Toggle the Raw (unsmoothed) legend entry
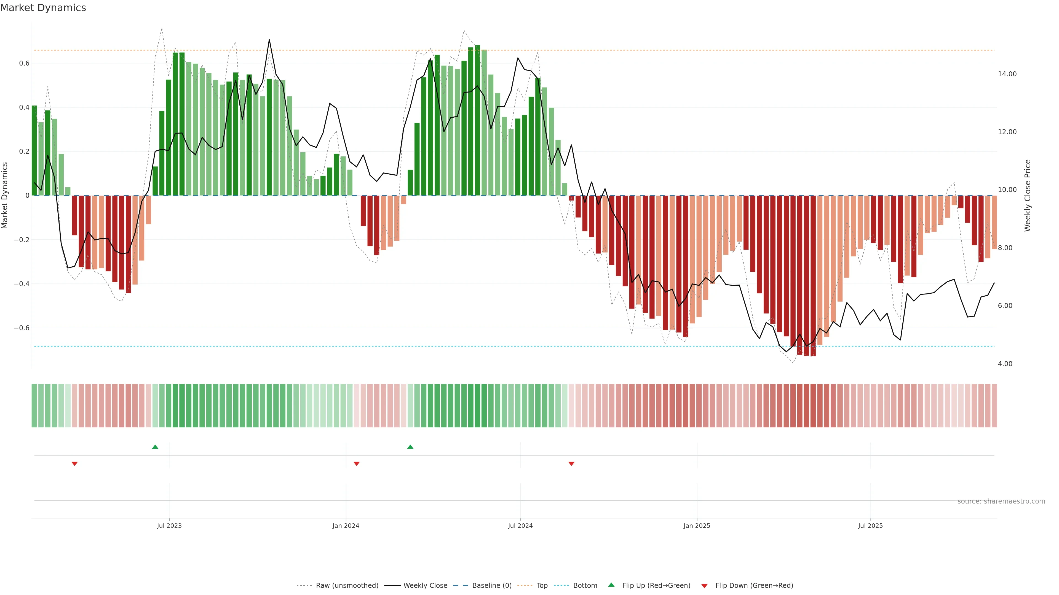This screenshot has width=1059, height=595. [x=347, y=586]
